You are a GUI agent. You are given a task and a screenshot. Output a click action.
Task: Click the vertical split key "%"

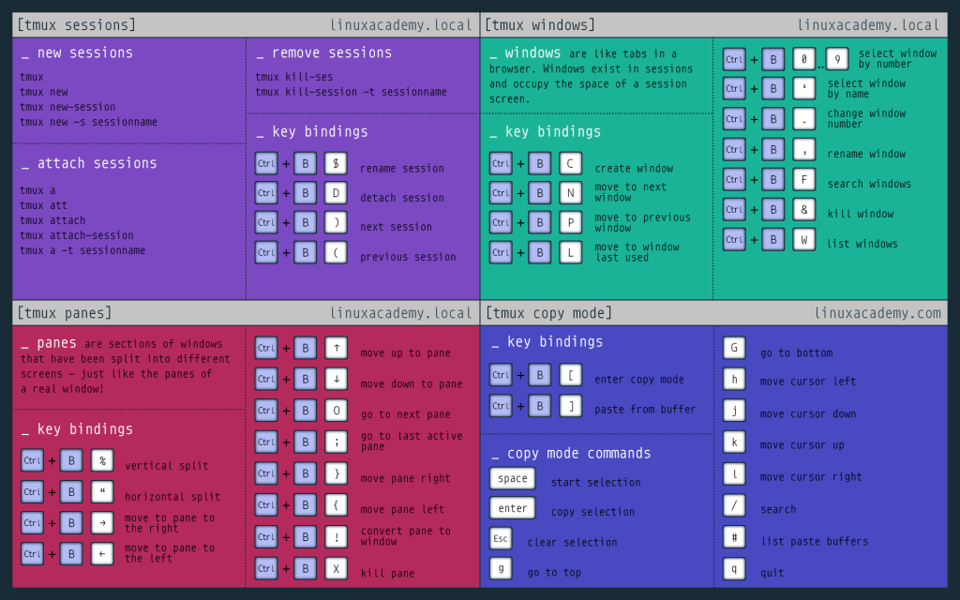coord(101,460)
